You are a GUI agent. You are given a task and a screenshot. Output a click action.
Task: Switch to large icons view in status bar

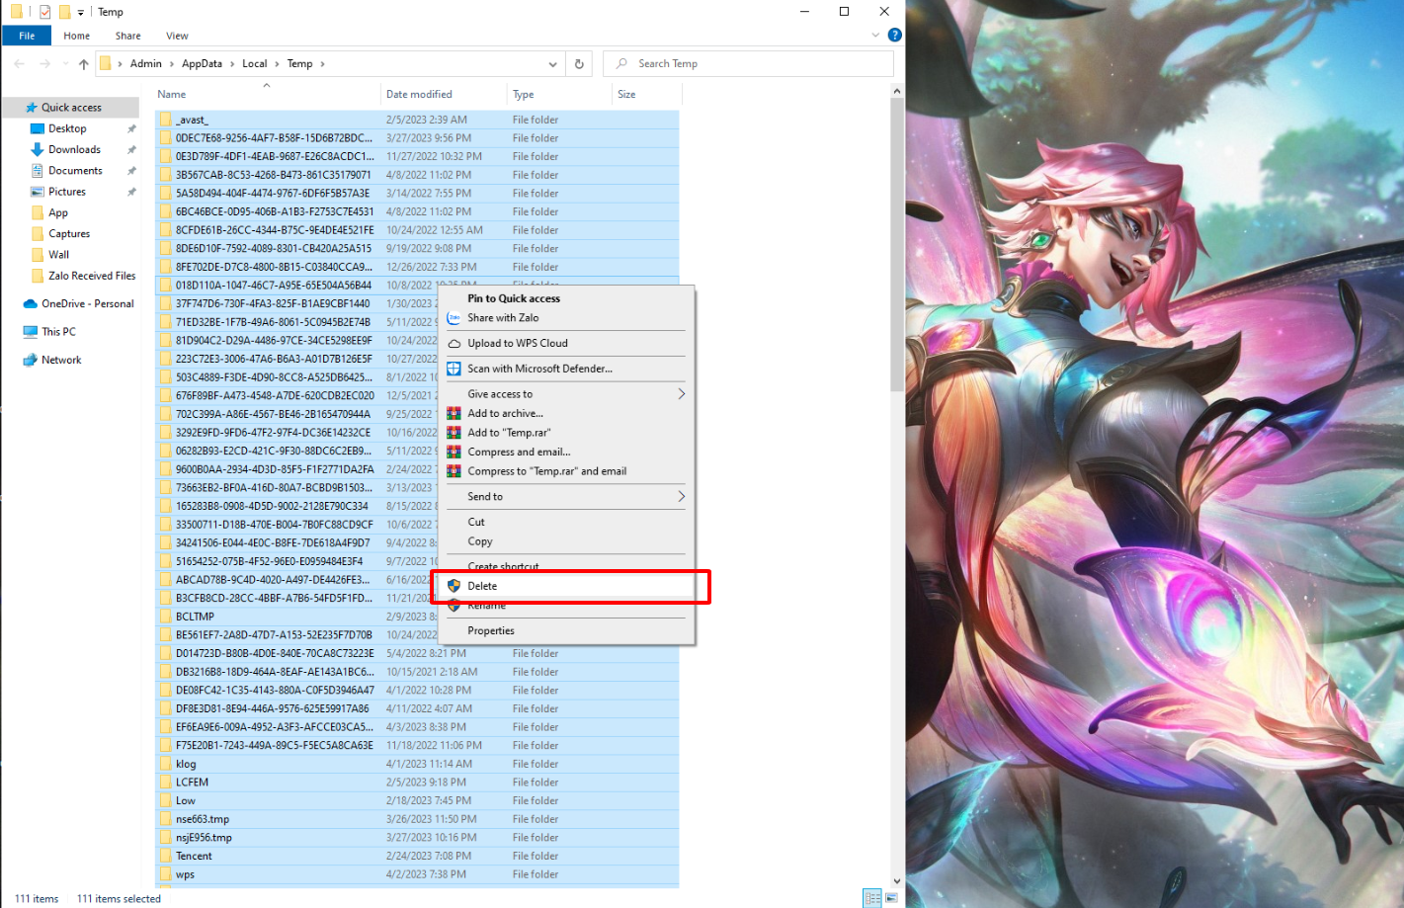click(891, 898)
